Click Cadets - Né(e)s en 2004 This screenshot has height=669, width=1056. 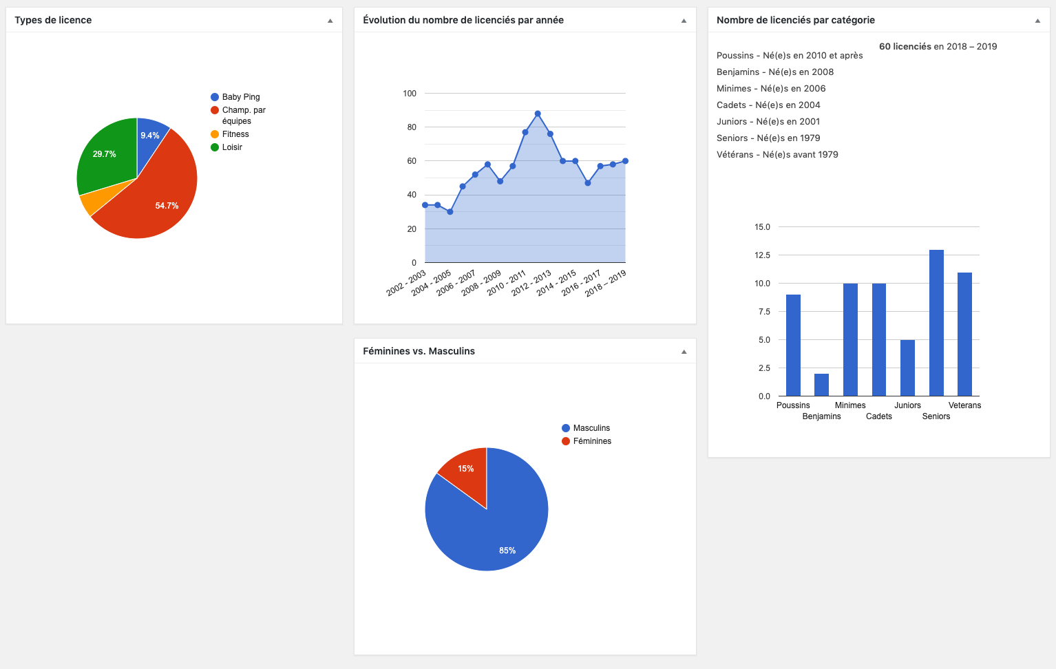point(768,105)
